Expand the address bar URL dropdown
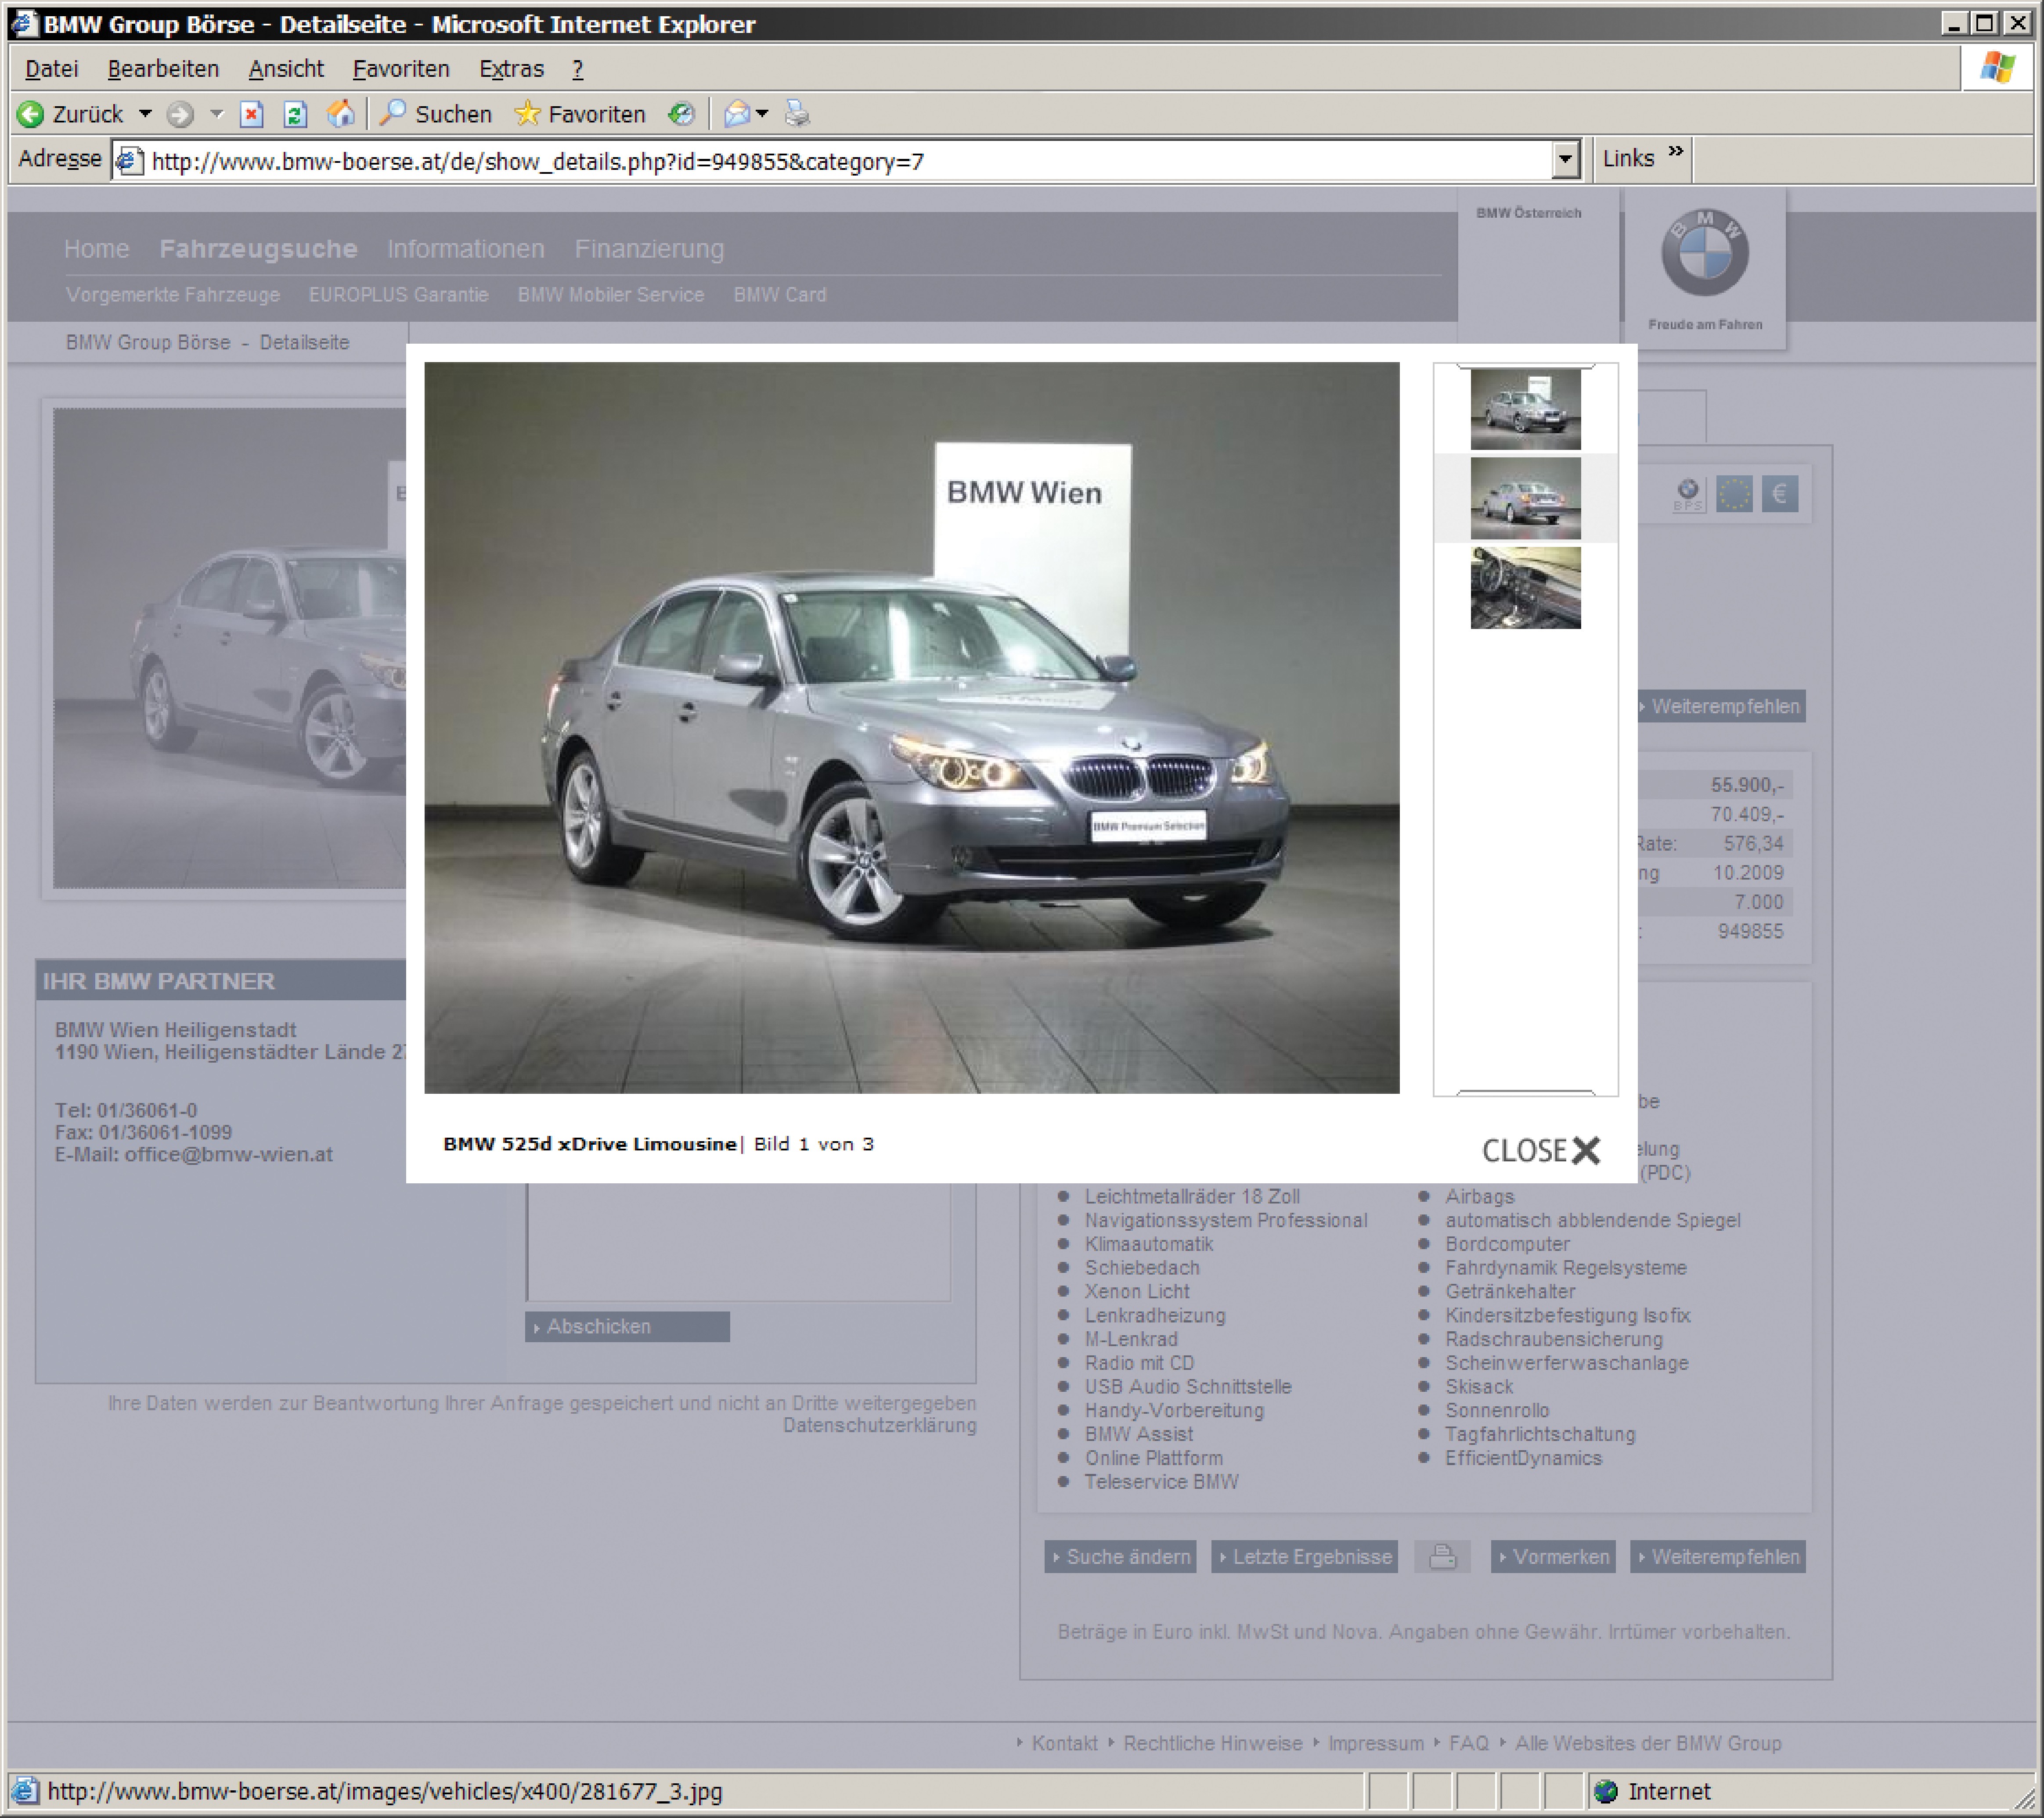Screen dimensions: 2044x1818 tap(1565, 160)
